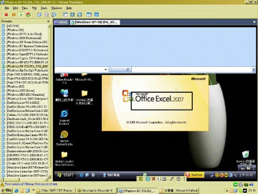
Task: Click the Norton SystemWorks desktop icon
Action: tap(64, 138)
